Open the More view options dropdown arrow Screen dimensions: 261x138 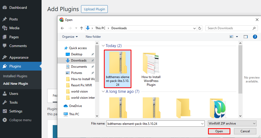coord(237,37)
